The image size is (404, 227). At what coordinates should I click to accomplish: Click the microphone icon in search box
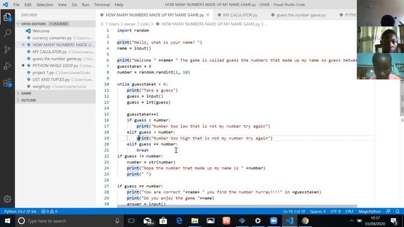tap(117, 221)
